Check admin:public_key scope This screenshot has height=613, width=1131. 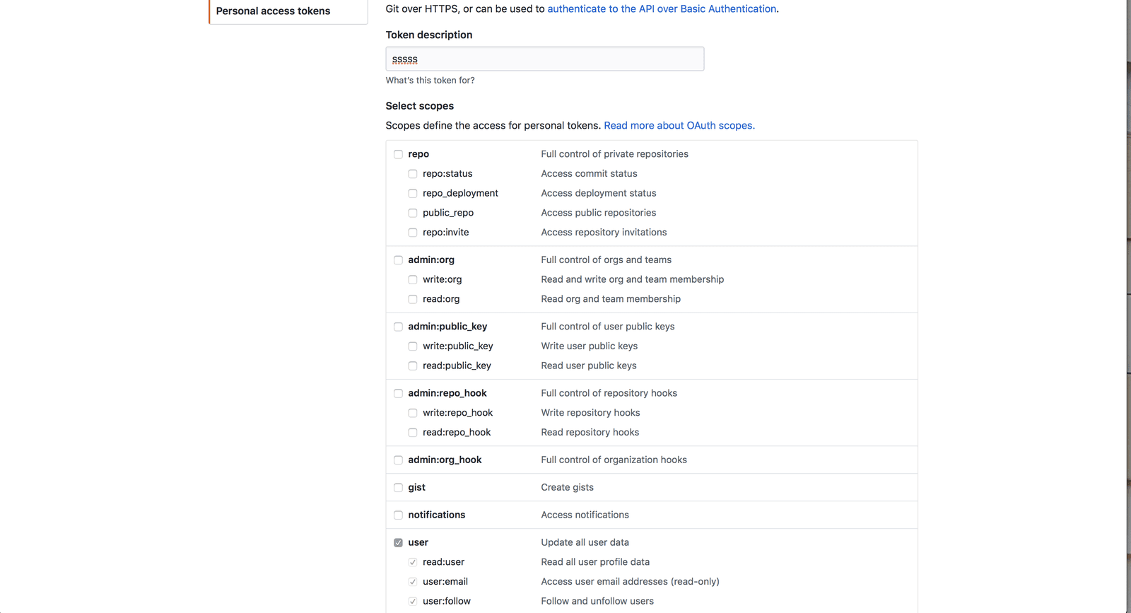point(398,327)
